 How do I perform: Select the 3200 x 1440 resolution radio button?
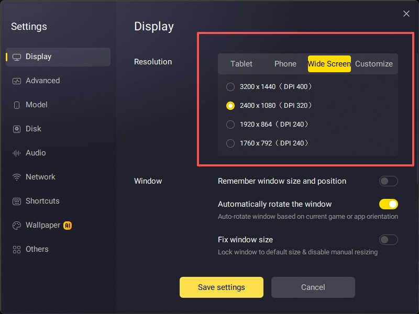[230, 87]
